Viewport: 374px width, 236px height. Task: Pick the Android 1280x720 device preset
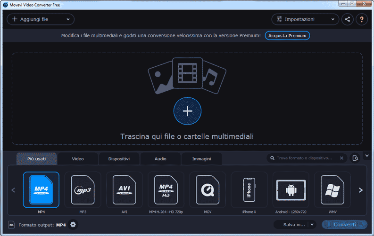coord(291,189)
